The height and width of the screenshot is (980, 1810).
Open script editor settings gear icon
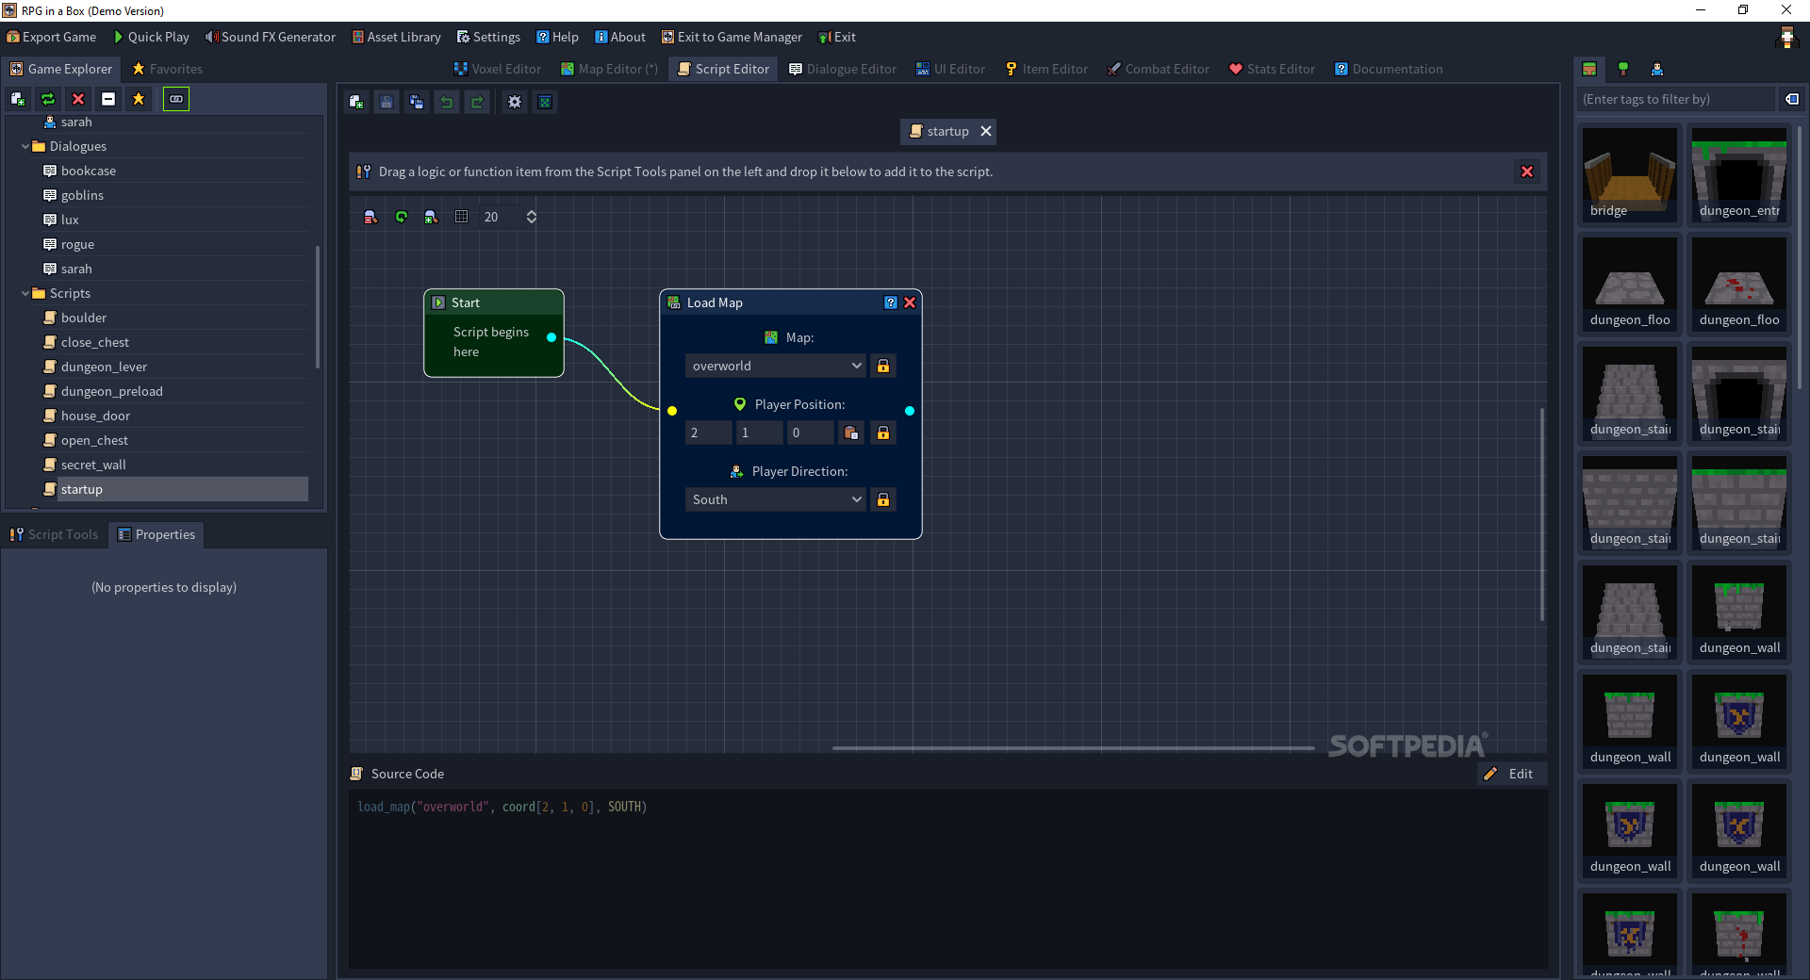click(515, 102)
